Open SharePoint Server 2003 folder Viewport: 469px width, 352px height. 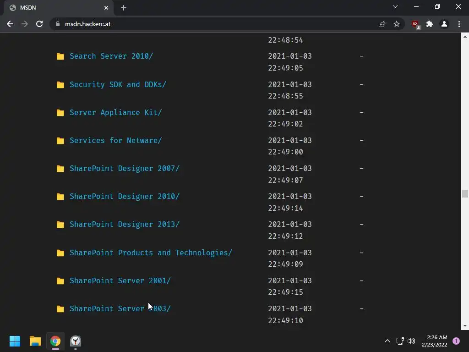120,308
